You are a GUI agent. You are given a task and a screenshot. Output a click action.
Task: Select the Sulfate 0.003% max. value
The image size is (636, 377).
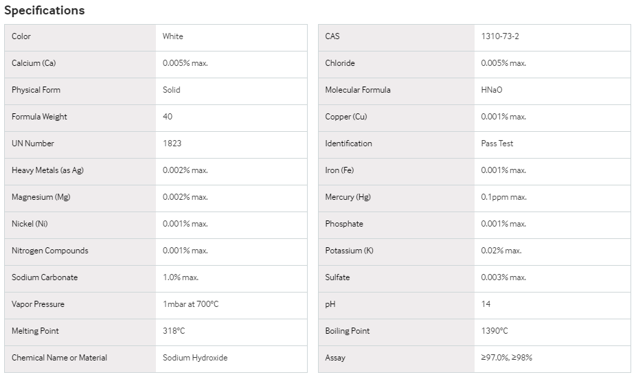pyautogui.click(x=503, y=277)
